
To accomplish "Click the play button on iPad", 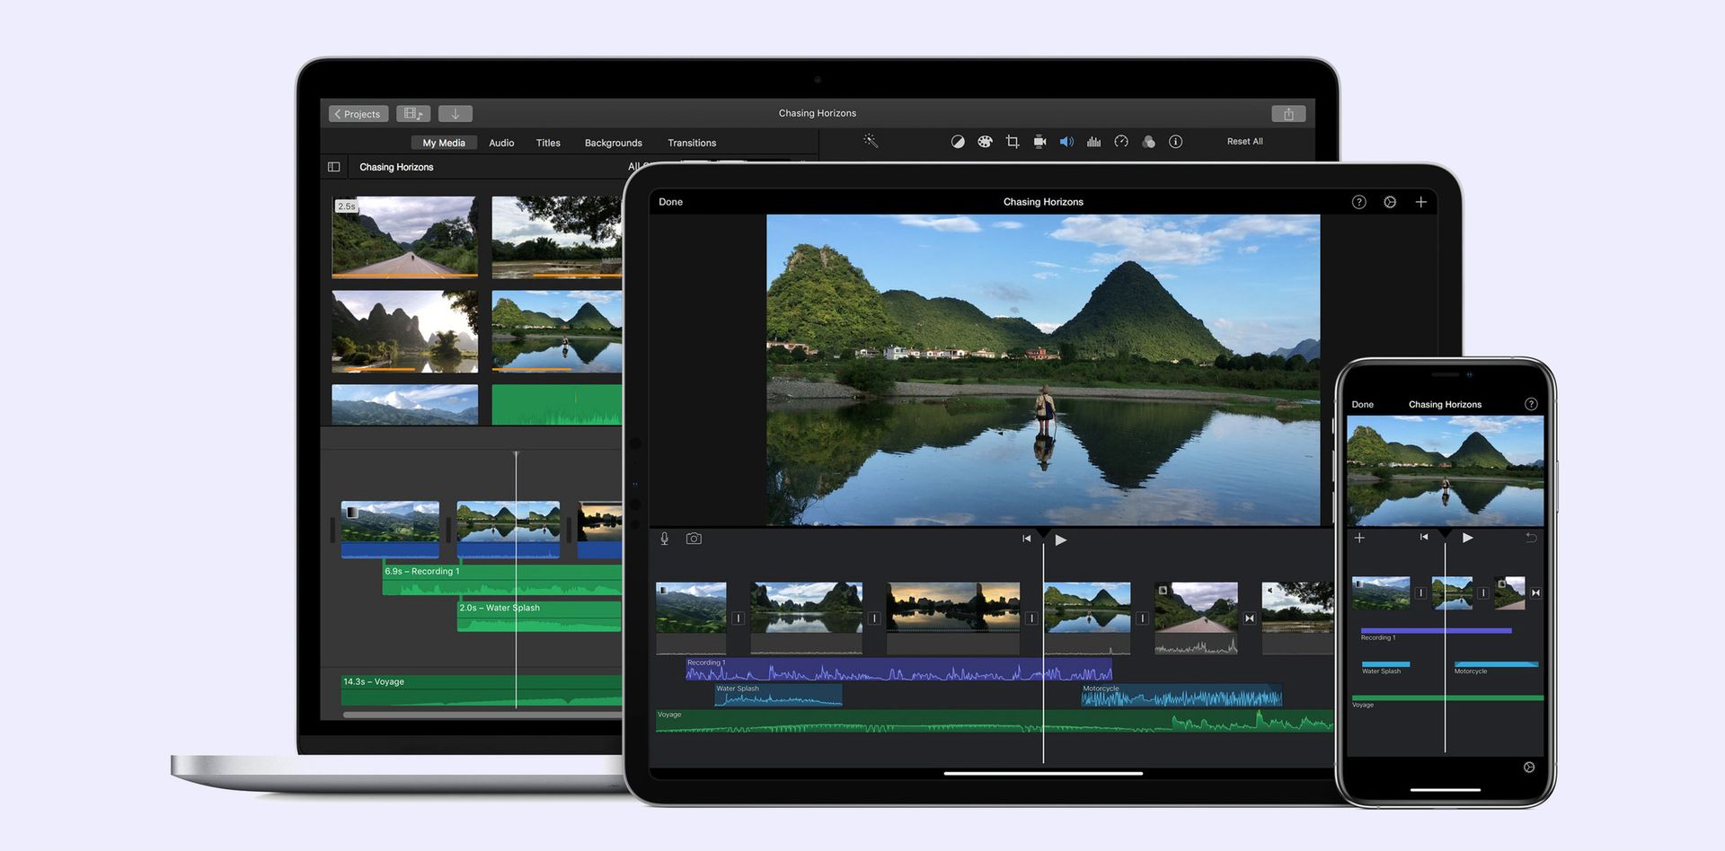I will (x=1061, y=540).
